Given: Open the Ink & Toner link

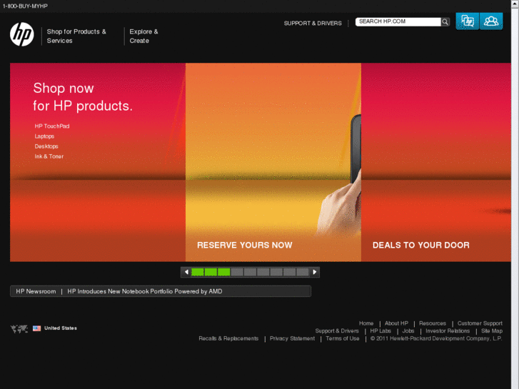Looking at the screenshot, I should (x=49, y=156).
